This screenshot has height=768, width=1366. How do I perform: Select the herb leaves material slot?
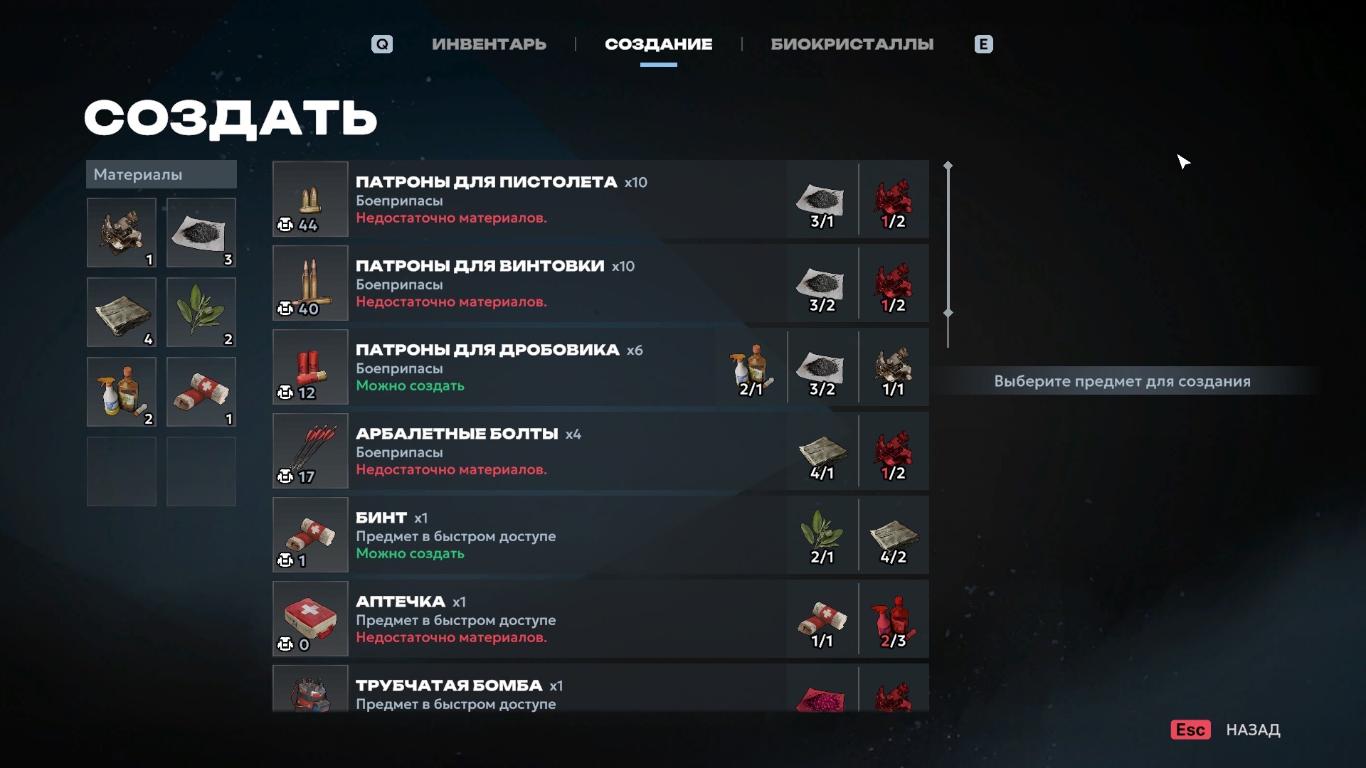point(201,312)
